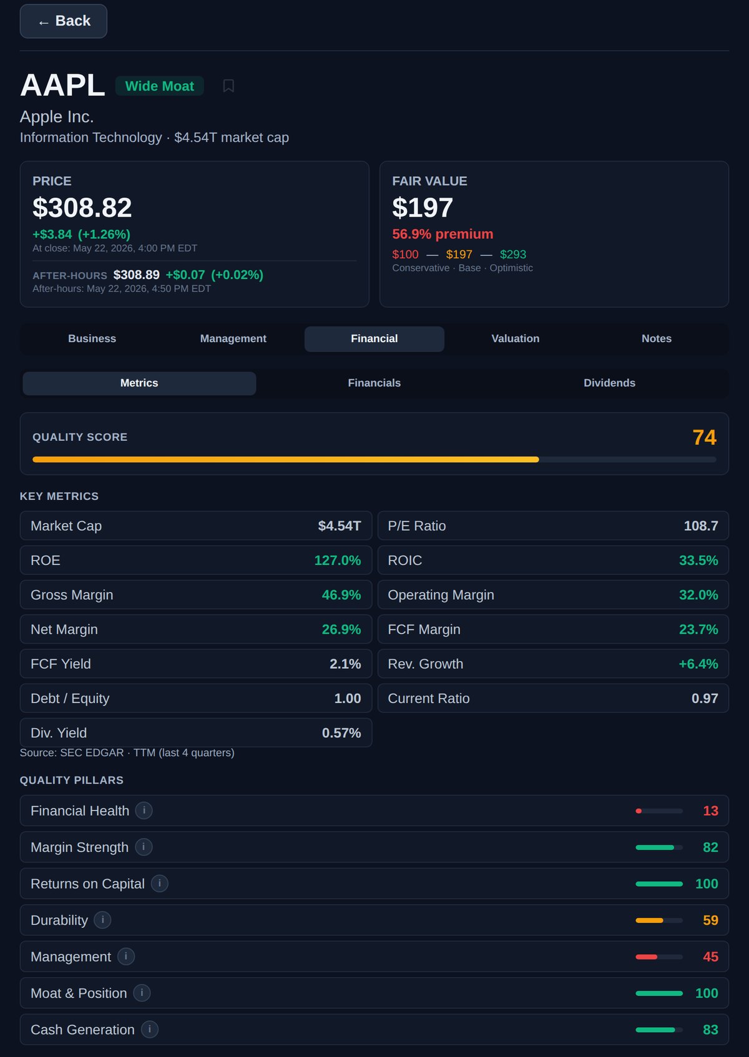Switch to the Dividends sub-tab
The height and width of the screenshot is (1057, 749).
tap(610, 383)
